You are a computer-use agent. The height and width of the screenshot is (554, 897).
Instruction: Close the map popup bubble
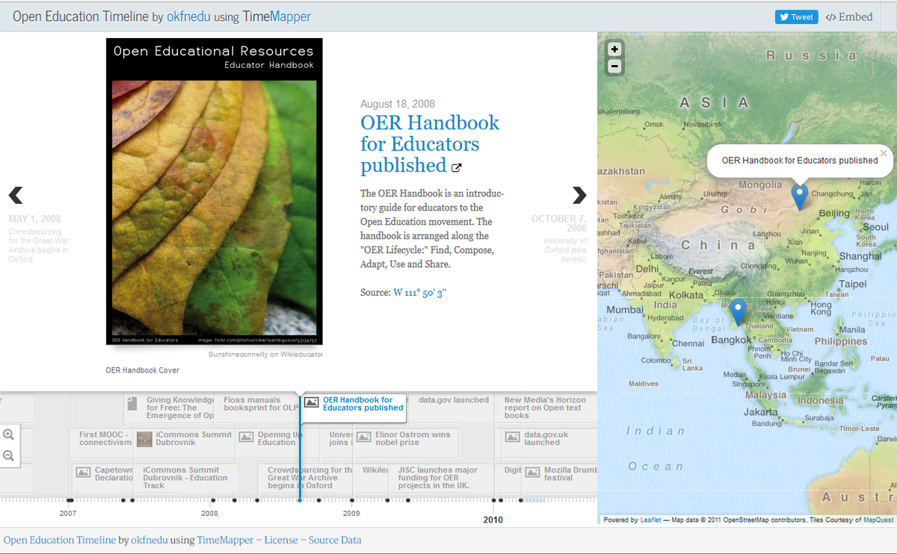coord(884,153)
